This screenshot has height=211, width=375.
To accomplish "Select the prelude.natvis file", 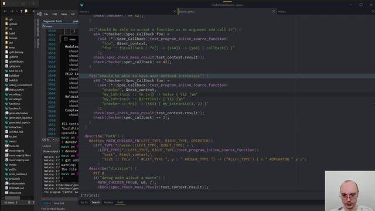I will coord(15,183).
